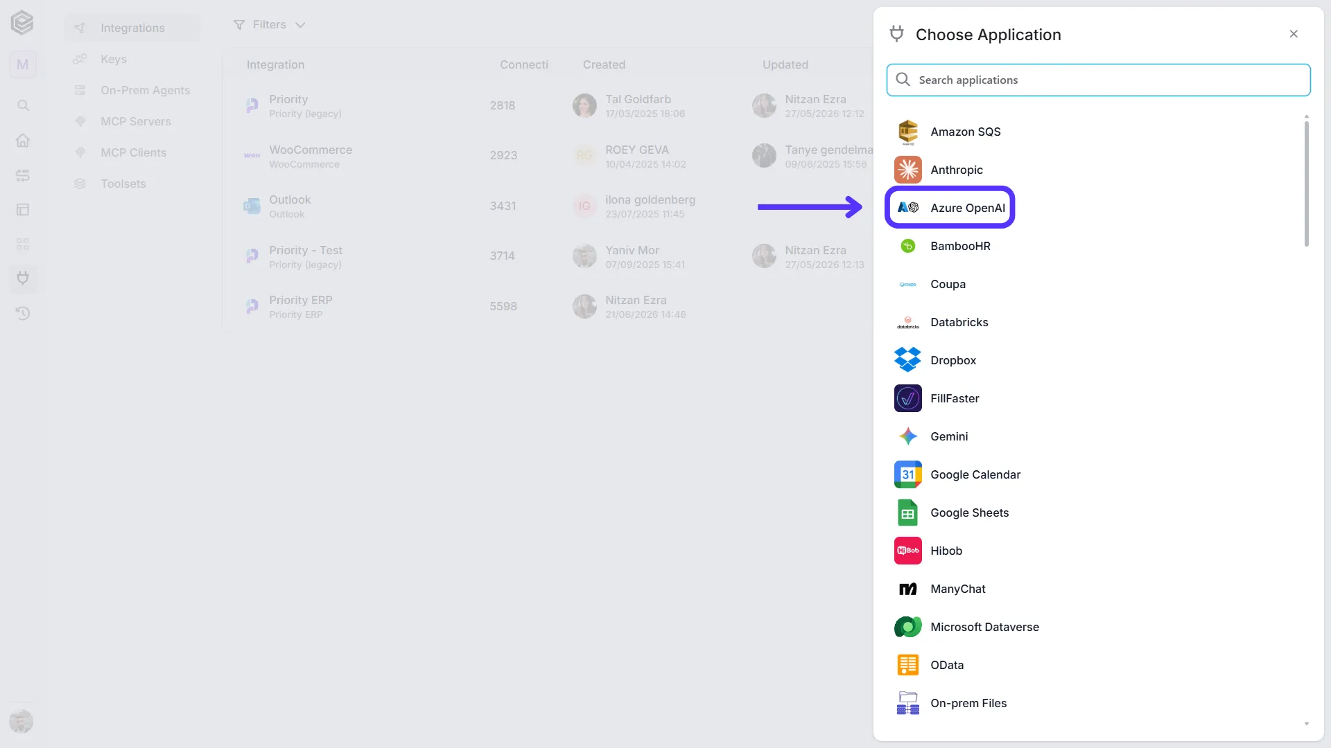The height and width of the screenshot is (748, 1331).
Task: Select the Google Sheets icon
Action: pos(907,513)
